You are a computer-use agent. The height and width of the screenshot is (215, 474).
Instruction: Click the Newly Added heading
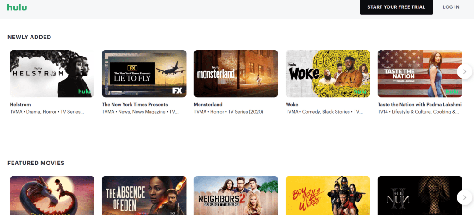[x=29, y=37]
